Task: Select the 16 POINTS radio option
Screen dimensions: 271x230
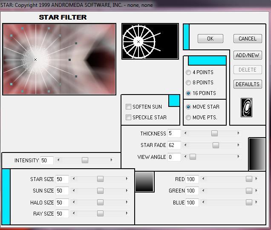Action: click(188, 93)
